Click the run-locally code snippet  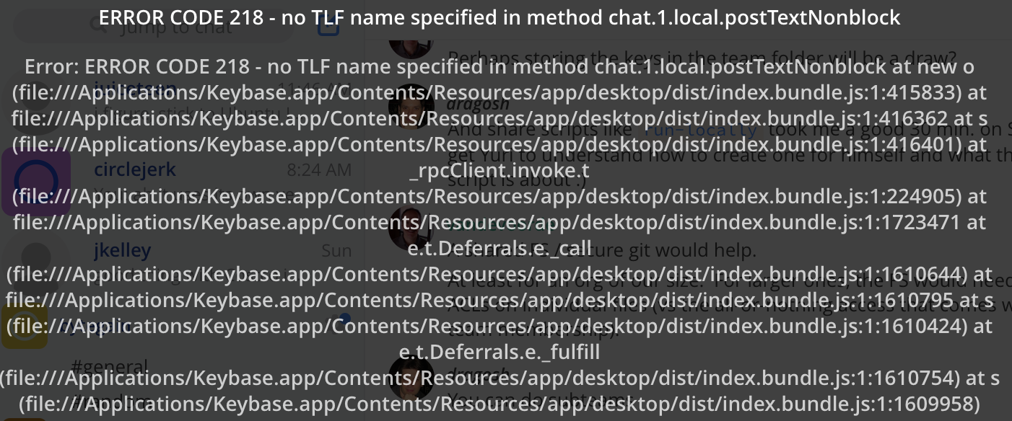[702, 130]
